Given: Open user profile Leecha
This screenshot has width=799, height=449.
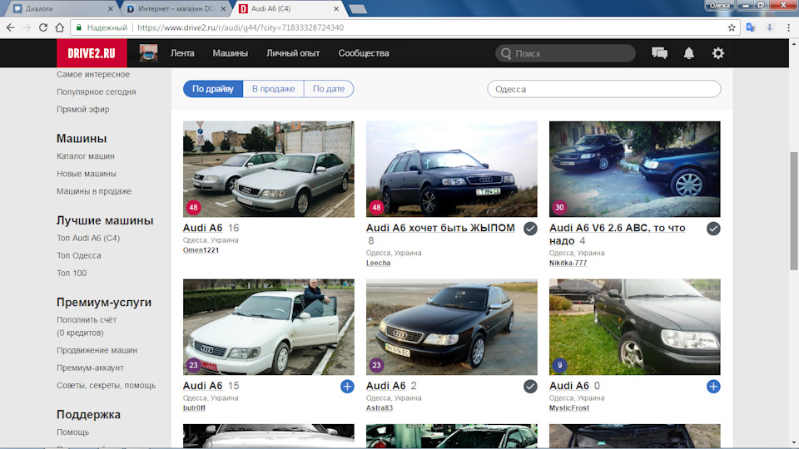Looking at the screenshot, I should click(x=378, y=263).
